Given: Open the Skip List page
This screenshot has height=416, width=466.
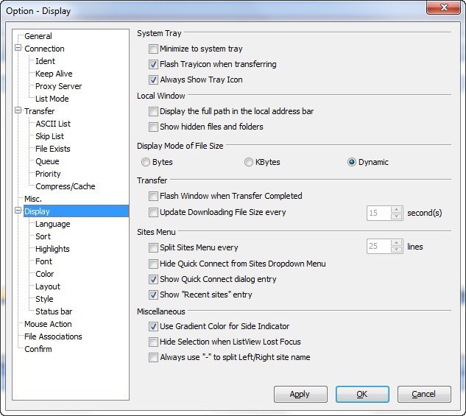Looking at the screenshot, I should (x=49, y=136).
